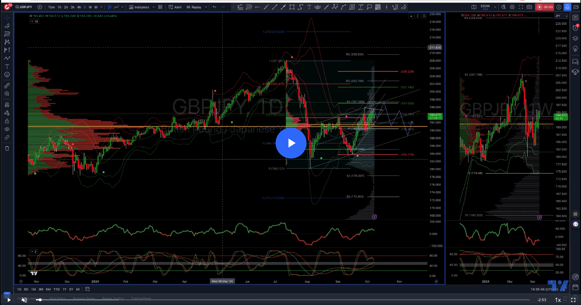Click the small play button in the video controls
This screenshot has width=581, height=305.
point(9,300)
